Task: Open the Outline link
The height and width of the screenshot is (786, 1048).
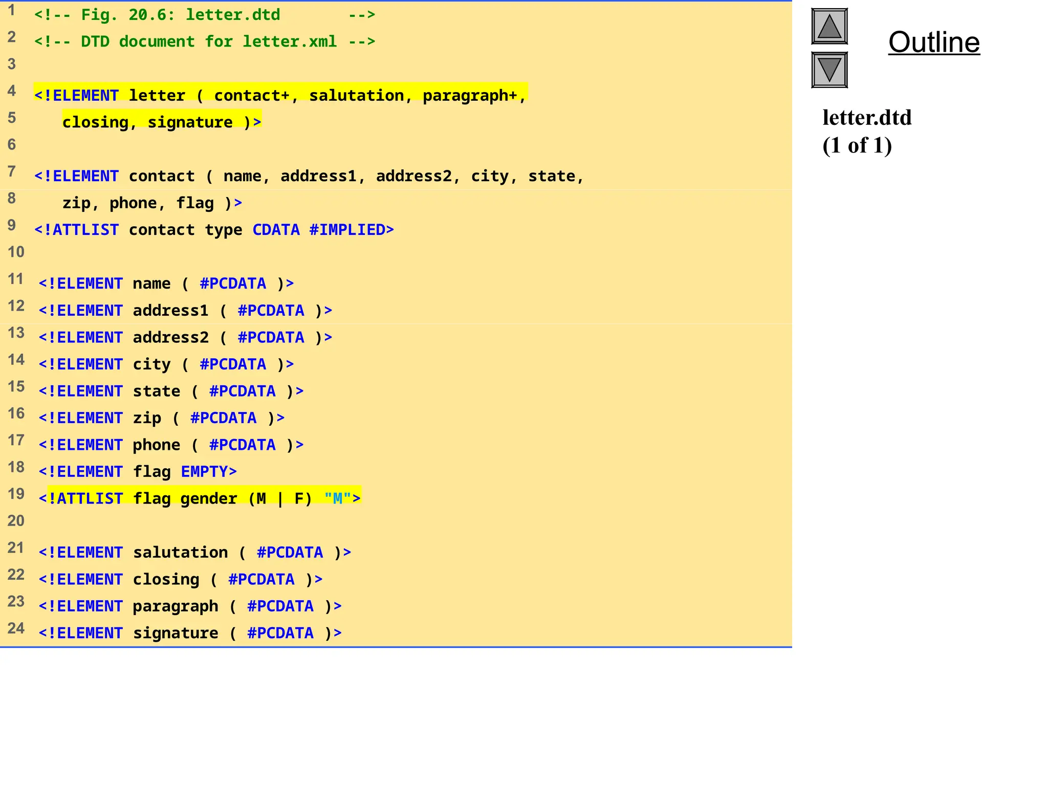Action: (x=934, y=42)
